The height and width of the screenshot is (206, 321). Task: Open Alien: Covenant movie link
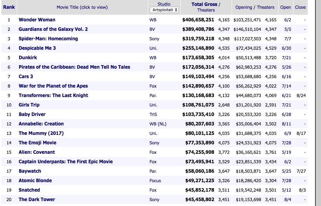(37, 152)
